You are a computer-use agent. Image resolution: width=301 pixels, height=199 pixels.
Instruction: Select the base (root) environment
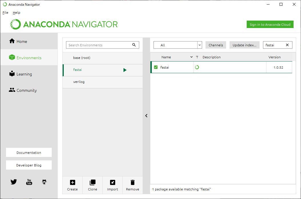103,58
